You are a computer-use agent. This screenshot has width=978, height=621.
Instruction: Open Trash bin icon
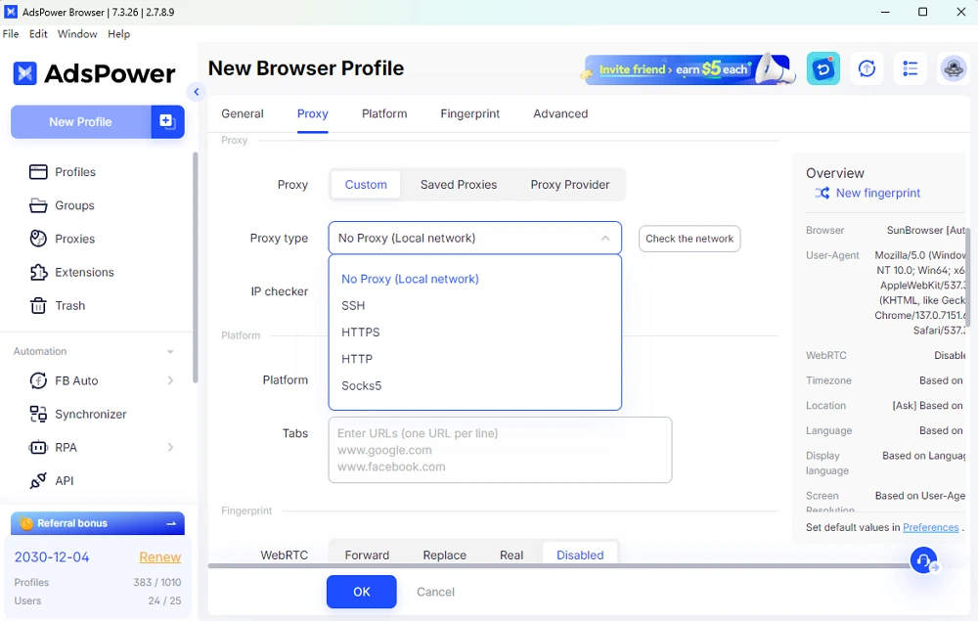[38, 305]
